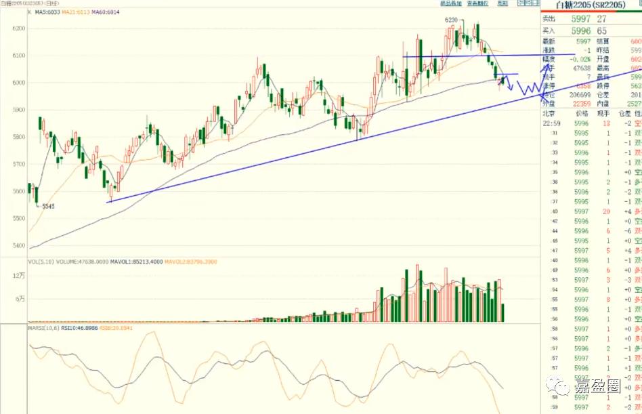642x414 pixels.
Task: Select the :44 tick row
Action: point(592,231)
